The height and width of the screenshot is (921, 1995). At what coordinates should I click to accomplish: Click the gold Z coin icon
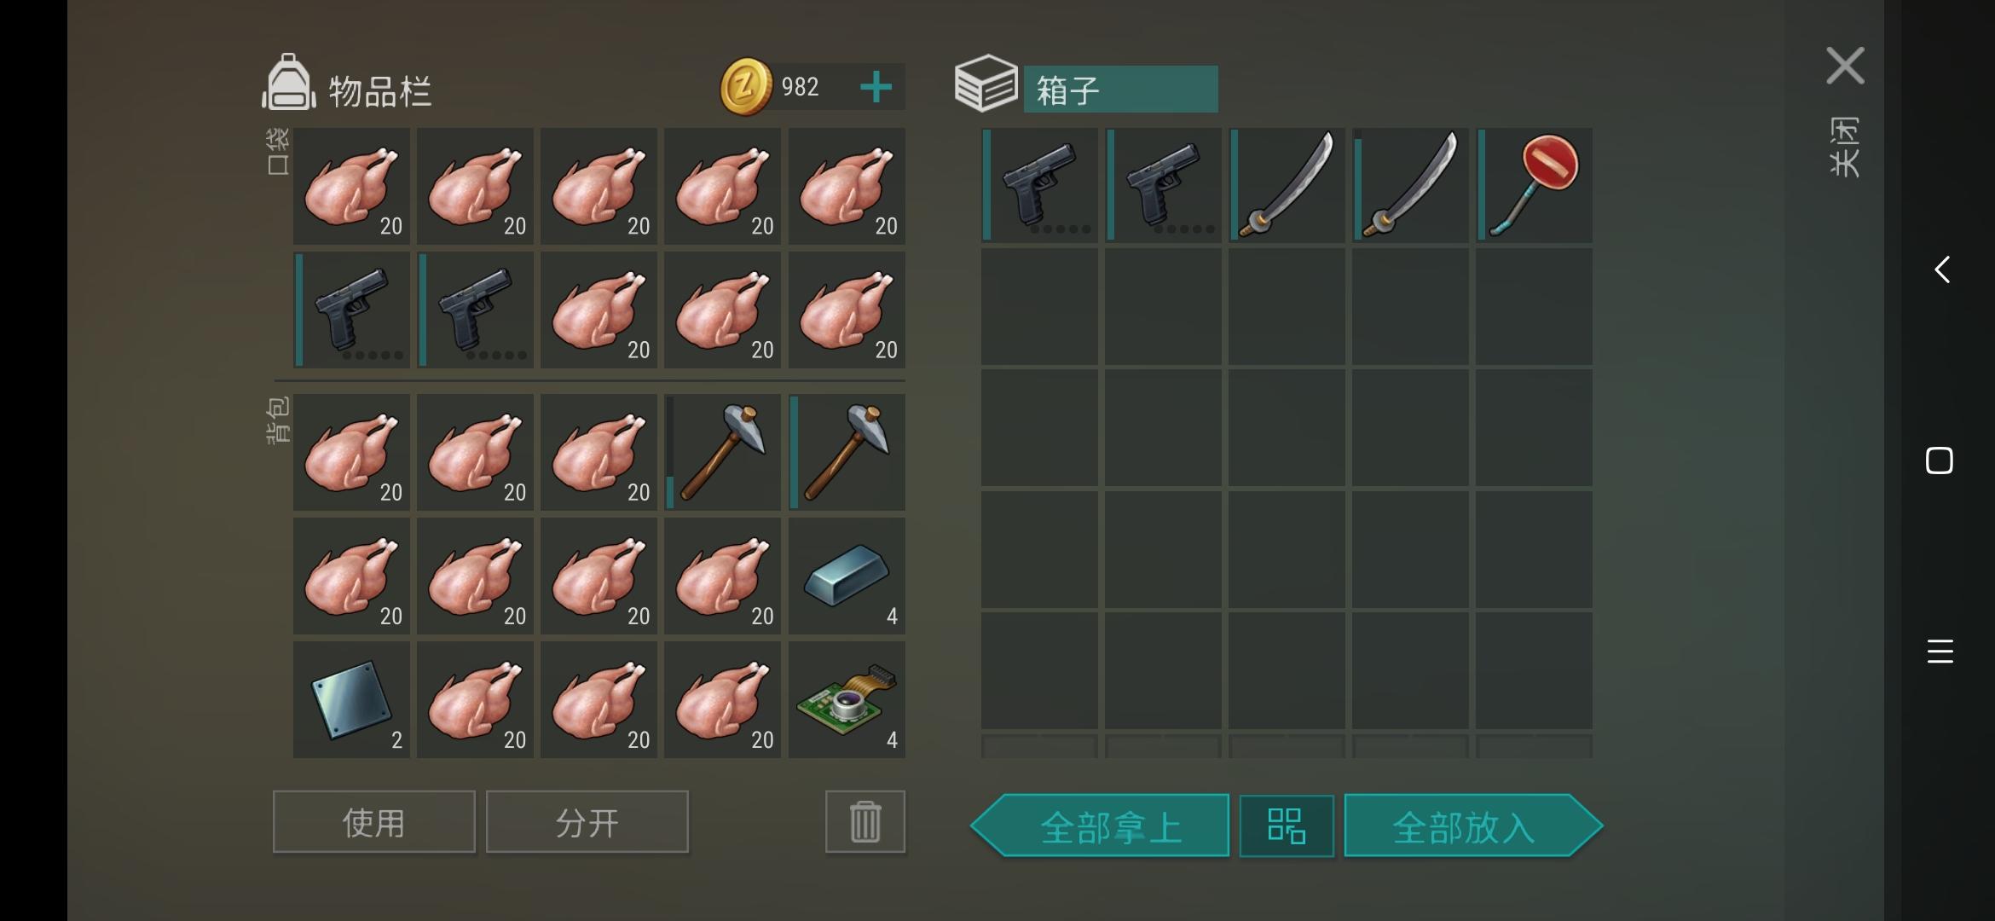point(745,86)
